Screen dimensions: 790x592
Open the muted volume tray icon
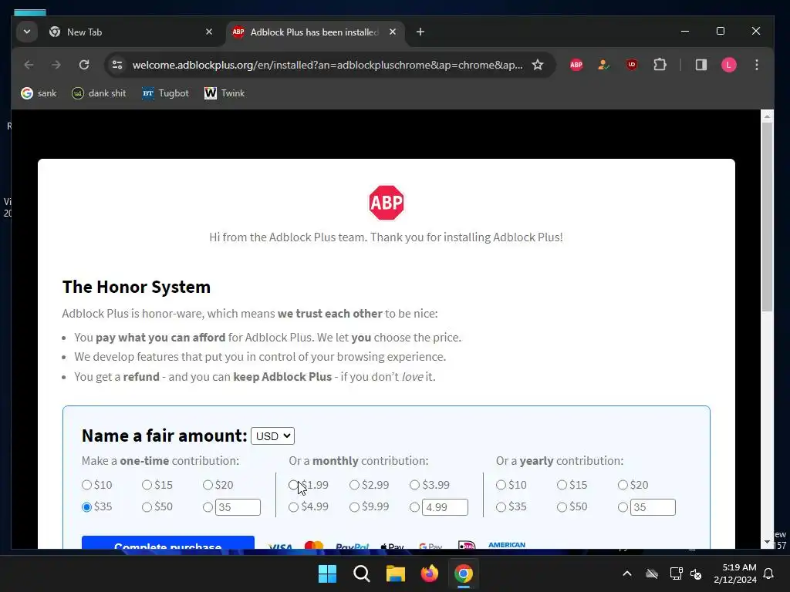[696, 573]
